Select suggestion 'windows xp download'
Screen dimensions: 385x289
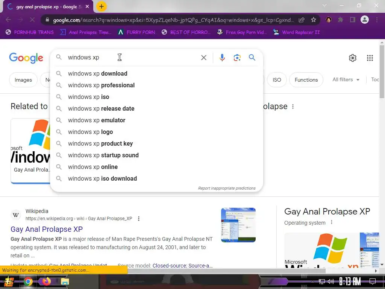(157, 73)
